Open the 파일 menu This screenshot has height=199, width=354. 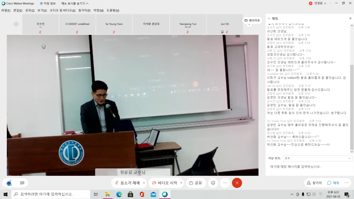point(6,10)
